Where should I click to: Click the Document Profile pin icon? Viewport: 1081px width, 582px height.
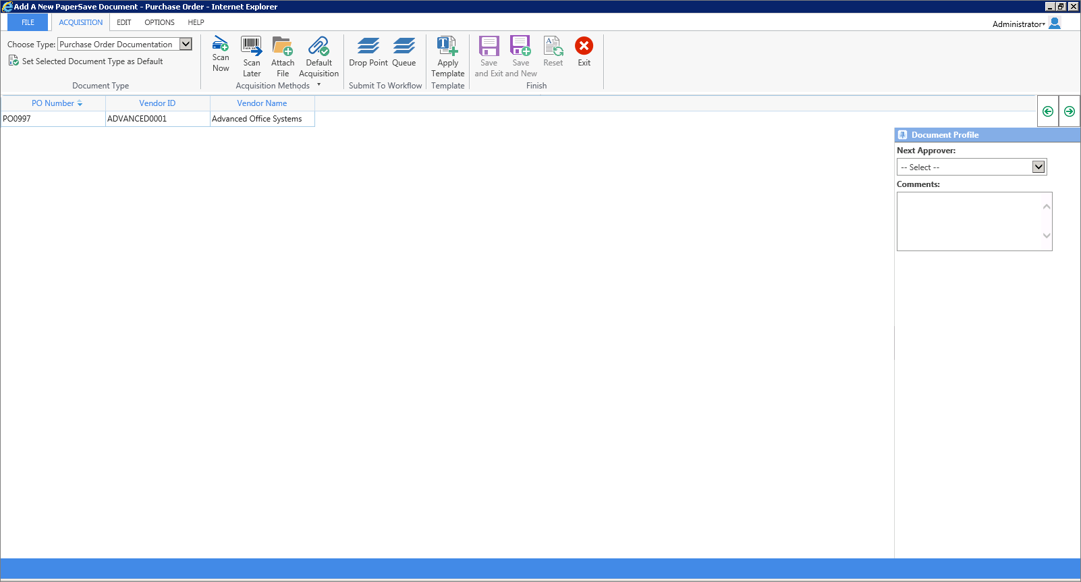903,135
